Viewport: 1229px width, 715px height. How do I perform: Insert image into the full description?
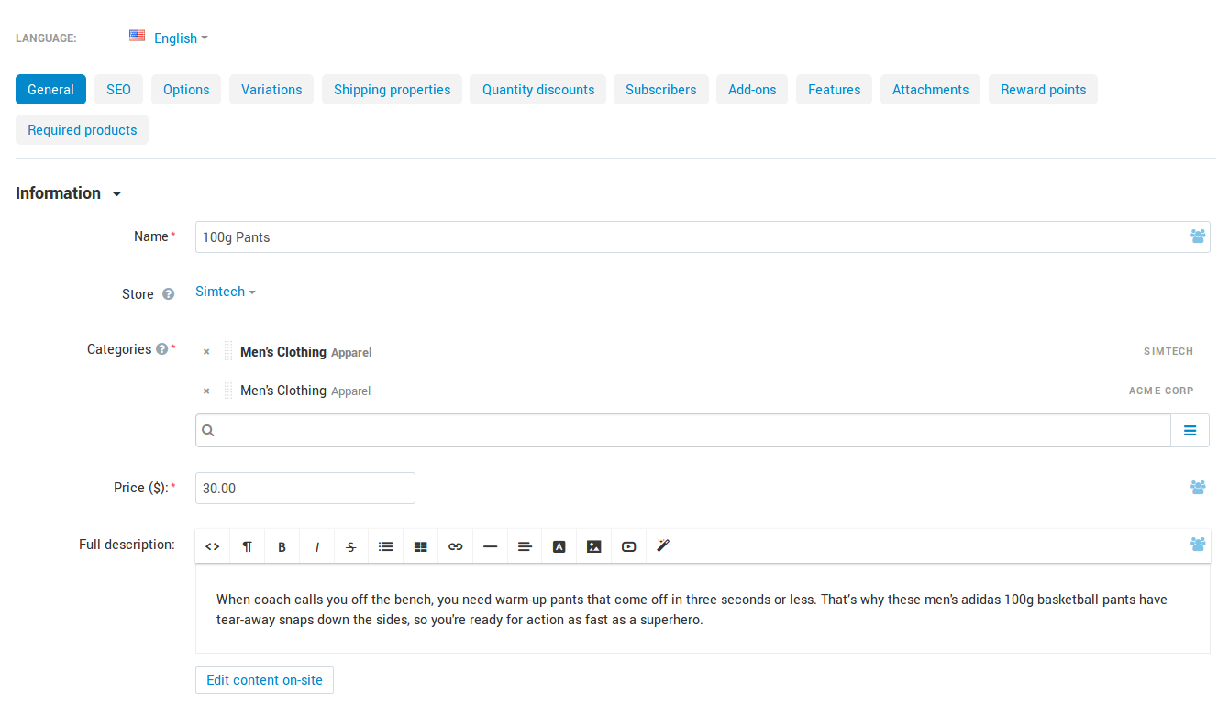coord(594,546)
